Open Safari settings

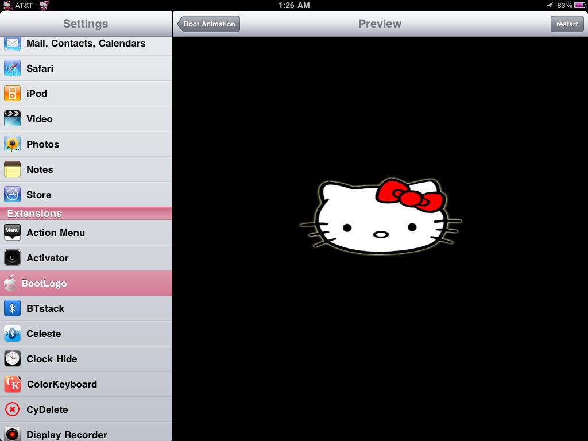click(x=86, y=68)
